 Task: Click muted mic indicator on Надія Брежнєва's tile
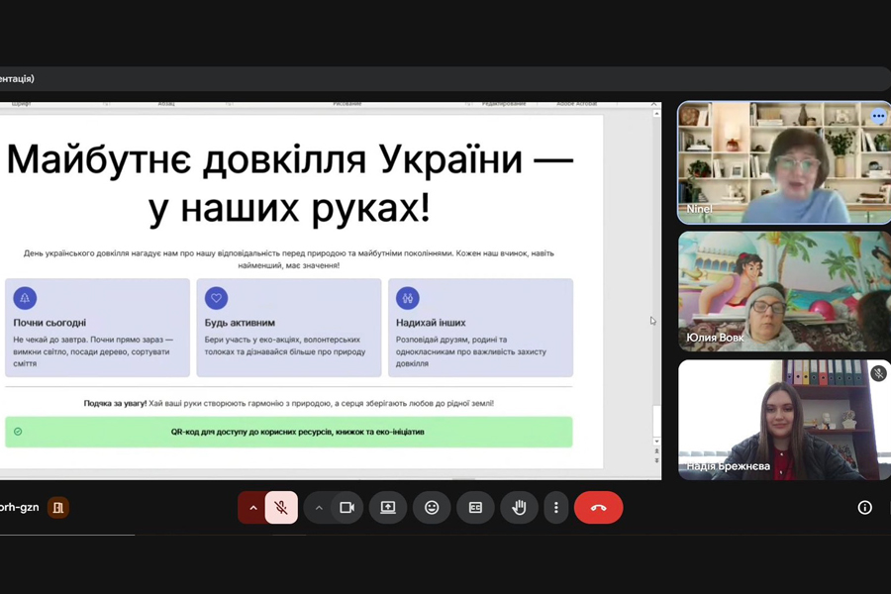click(x=878, y=373)
